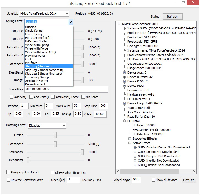This screenshot has width=200, height=195.
Task: Collapse the FFB Info tree node
Action: (124, 121)
